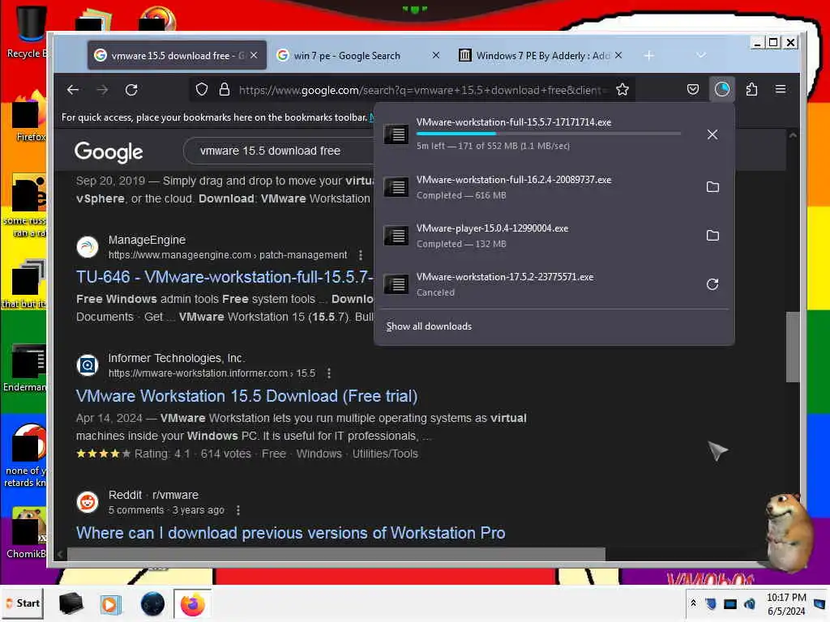Click the Reddit site favicon
This screenshot has height=622, width=830.
(88, 502)
